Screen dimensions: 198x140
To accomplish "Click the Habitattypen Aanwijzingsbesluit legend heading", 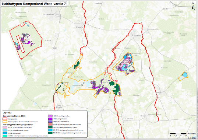I will 18,125.
